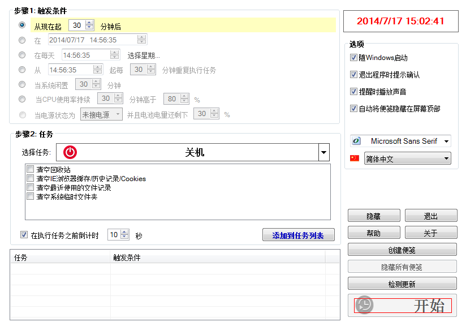
Task: Select the 在每天 daily trigger radio button
Action: (x=22, y=54)
